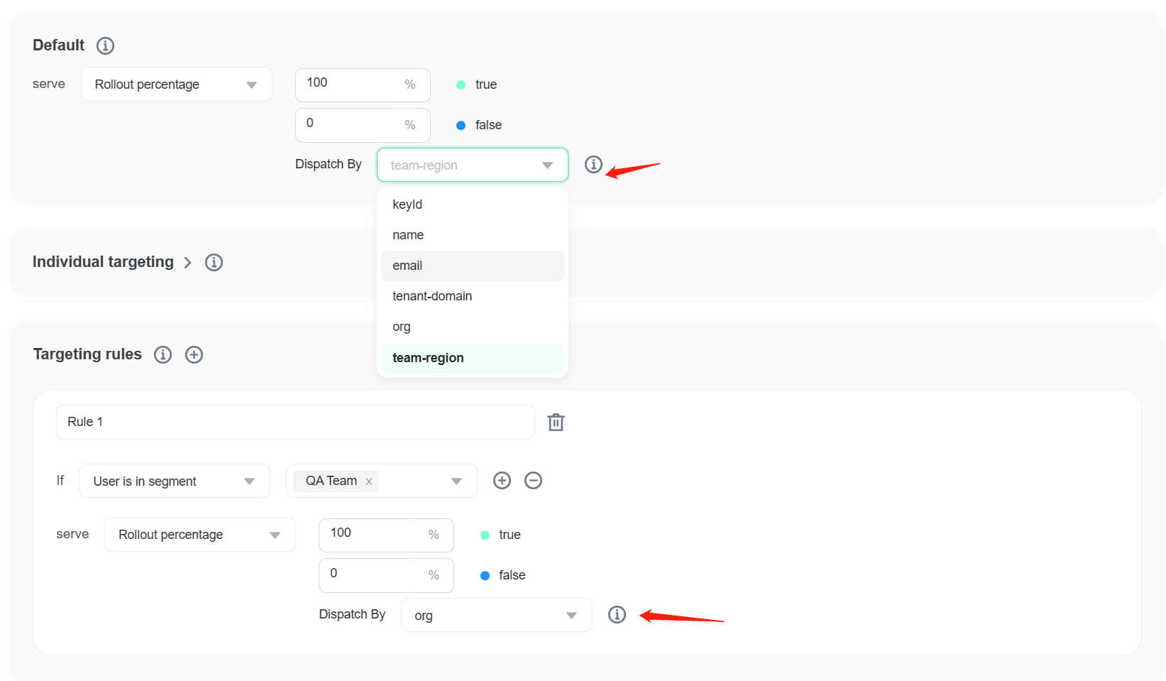Click info icon next to Individual targeting

pos(214,263)
